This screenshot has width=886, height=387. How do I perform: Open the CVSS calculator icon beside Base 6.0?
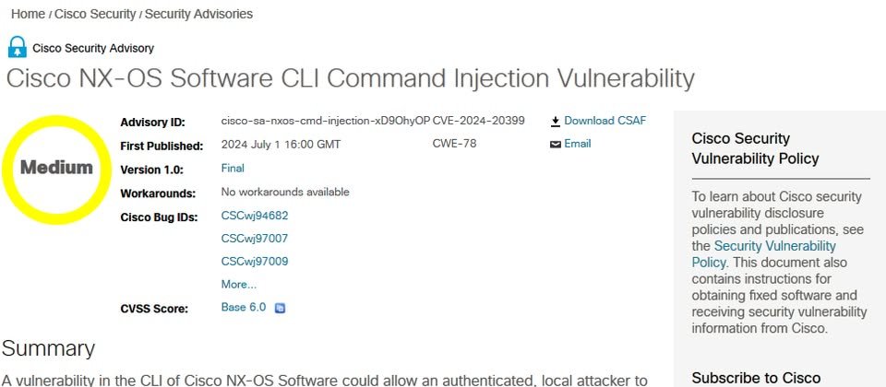coord(280,308)
